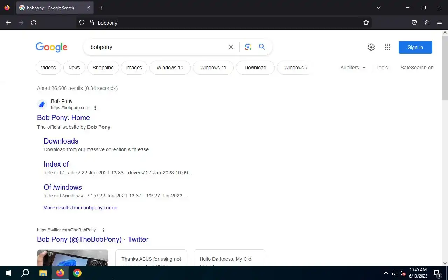This screenshot has width=448, height=280.
Task: Clear the search box with X icon
Action: (231, 47)
